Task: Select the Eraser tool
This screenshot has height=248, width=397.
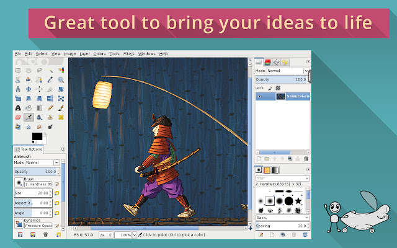Action: (x=18, y=117)
